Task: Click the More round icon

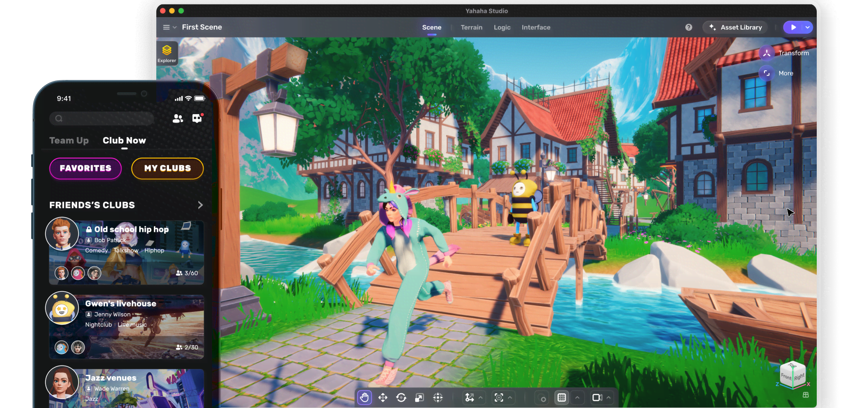Action: pyautogui.click(x=766, y=73)
